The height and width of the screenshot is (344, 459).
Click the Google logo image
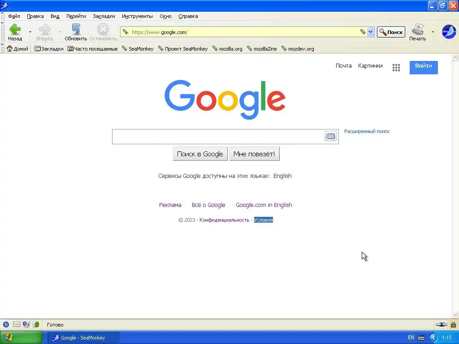(225, 99)
